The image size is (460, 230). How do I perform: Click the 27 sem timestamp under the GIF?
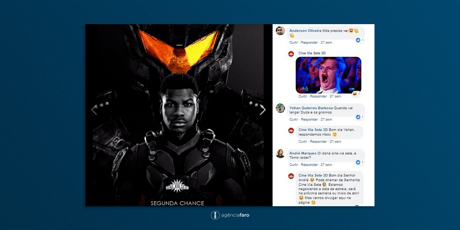click(x=335, y=96)
